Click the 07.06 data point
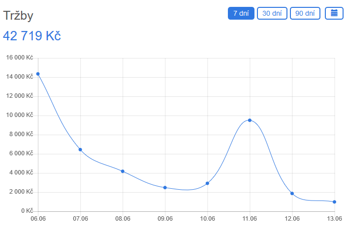 pyautogui.click(x=80, y=149)
